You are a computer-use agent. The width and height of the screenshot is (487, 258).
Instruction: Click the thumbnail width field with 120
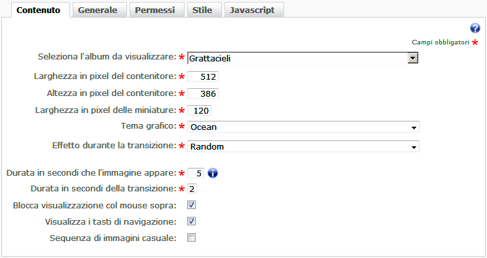(199, 110)
